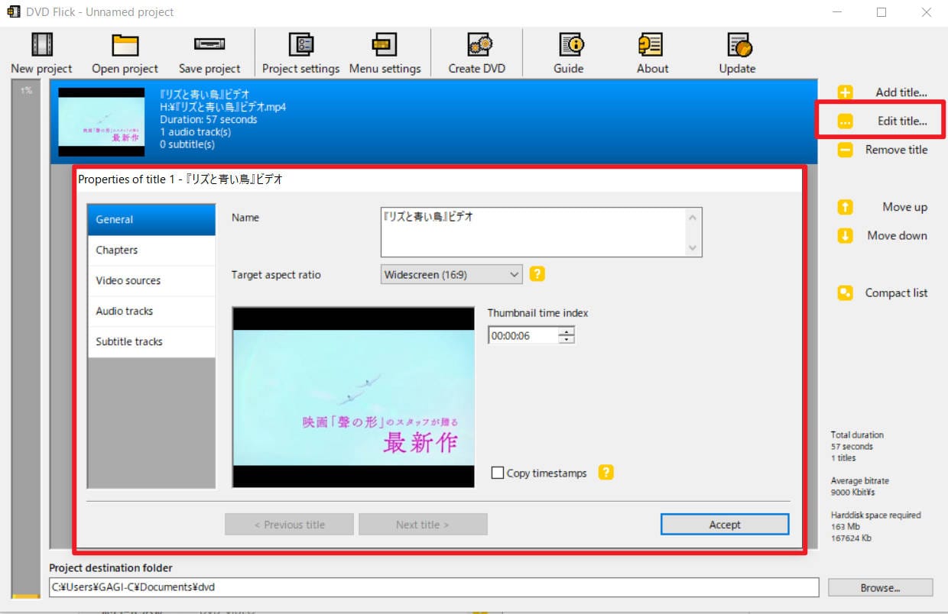Browse for a destination folder
The height and width of the screenshot is (614, 948).
click(880, 587)
